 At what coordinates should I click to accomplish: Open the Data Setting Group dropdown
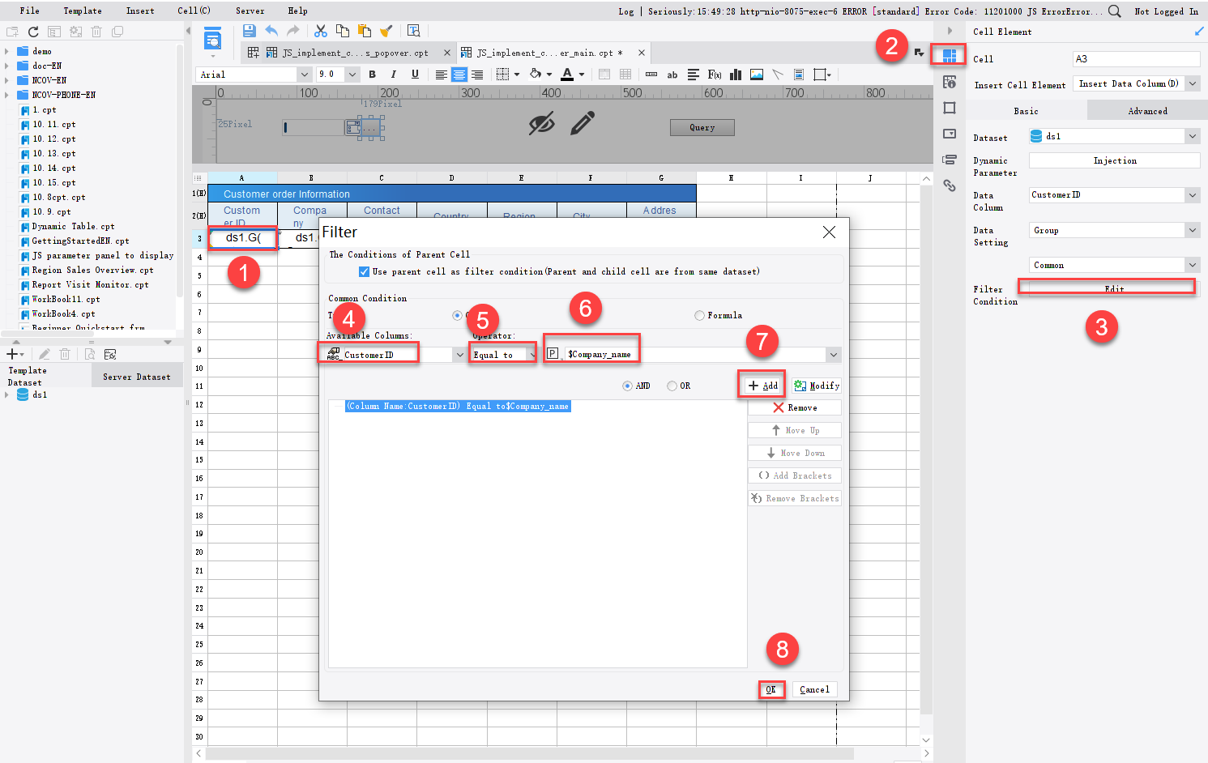pyautogui.click(x=1193, y=231)
